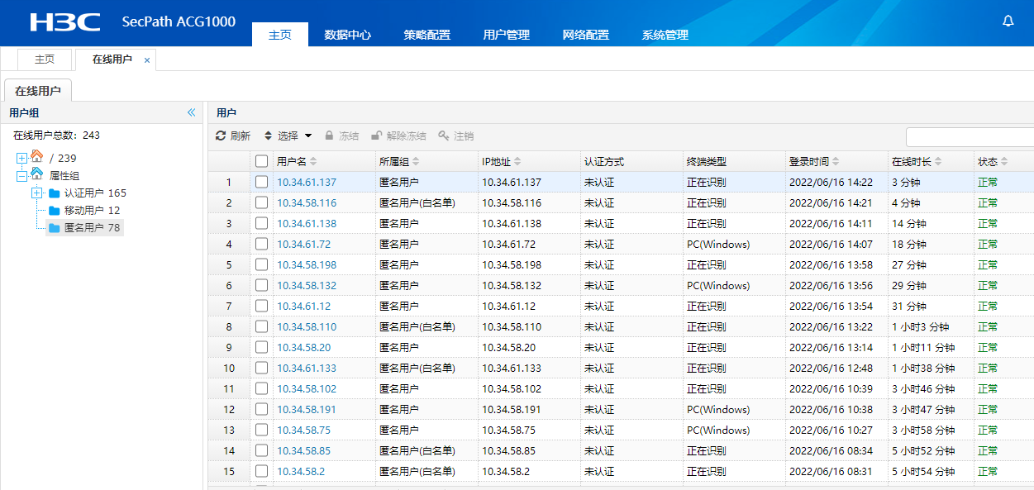The image size is (1034, 490).
Task: Click the 移动用户 folder icon
Action: [x=55, y=211]
